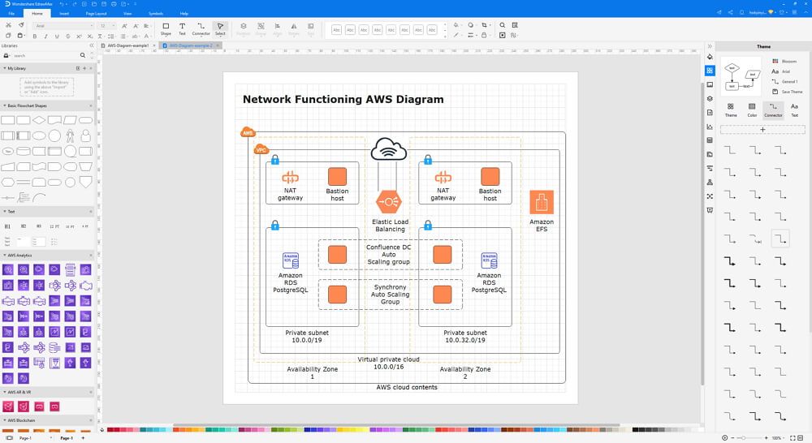
Task: Select the Text tool in ribbon
Action: point(182,28)
